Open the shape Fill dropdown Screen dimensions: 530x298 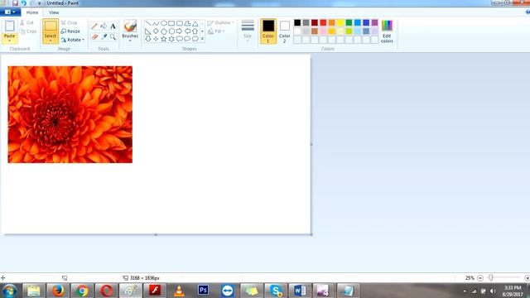[216, 31]
